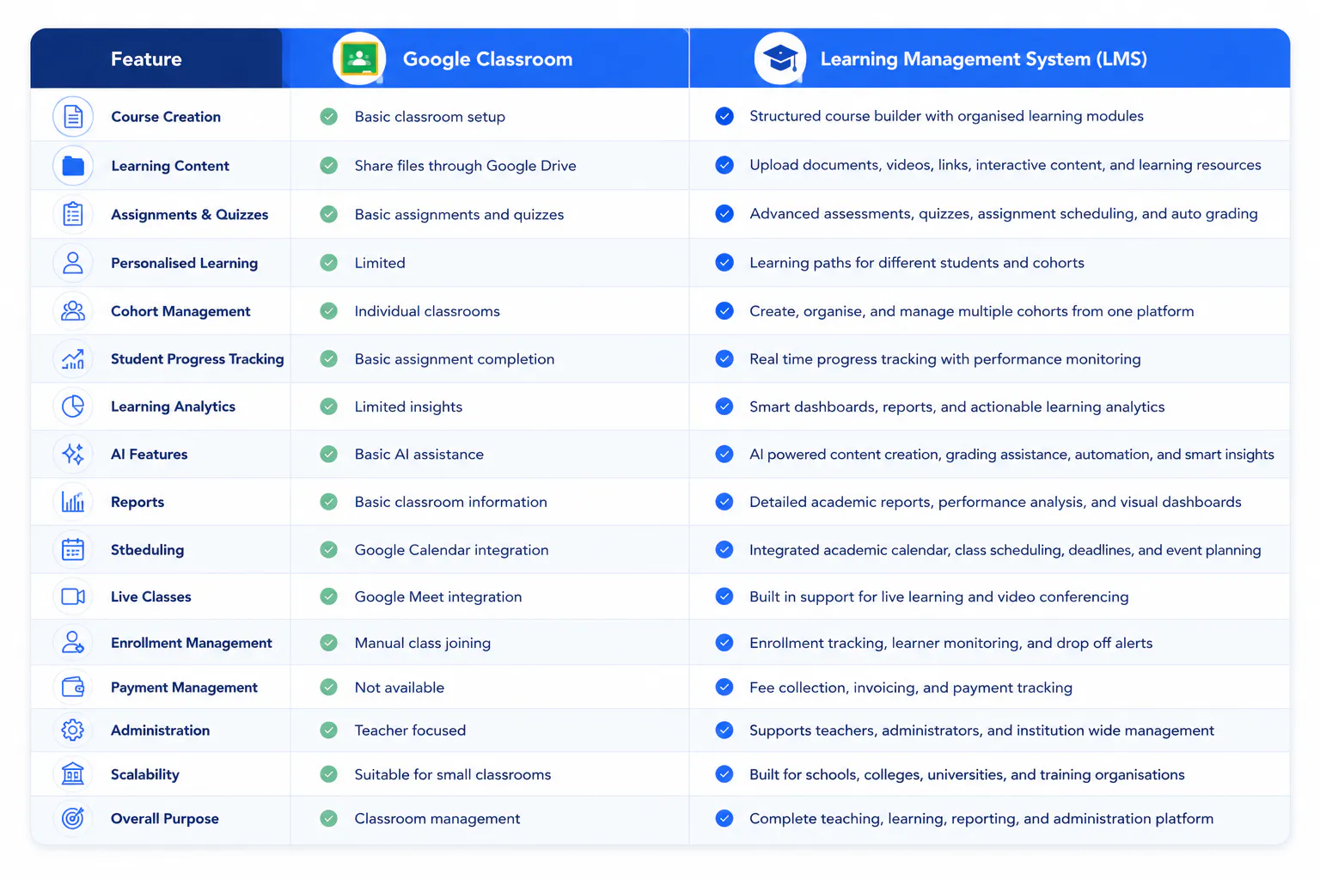Click green check beside Individual classrooms

coord(328,311)
